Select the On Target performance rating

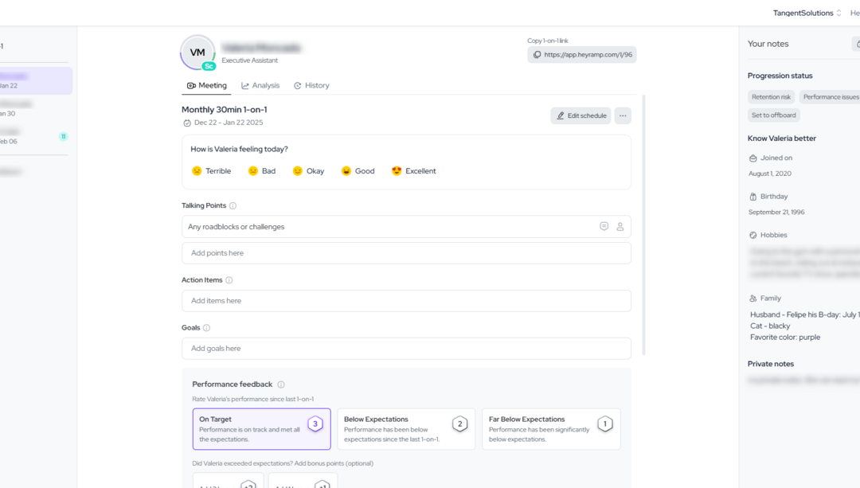[261, 429]
